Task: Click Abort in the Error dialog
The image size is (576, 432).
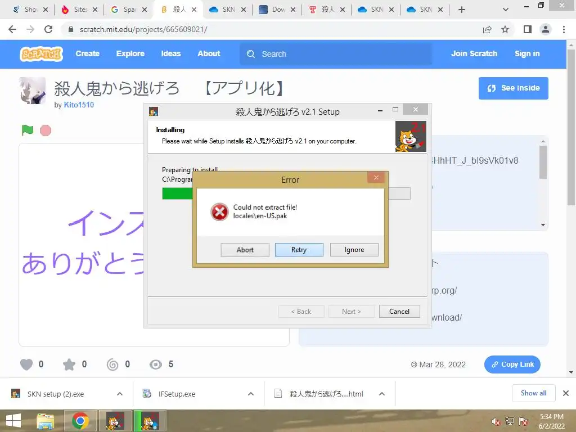Action: (x=245, y=250)
